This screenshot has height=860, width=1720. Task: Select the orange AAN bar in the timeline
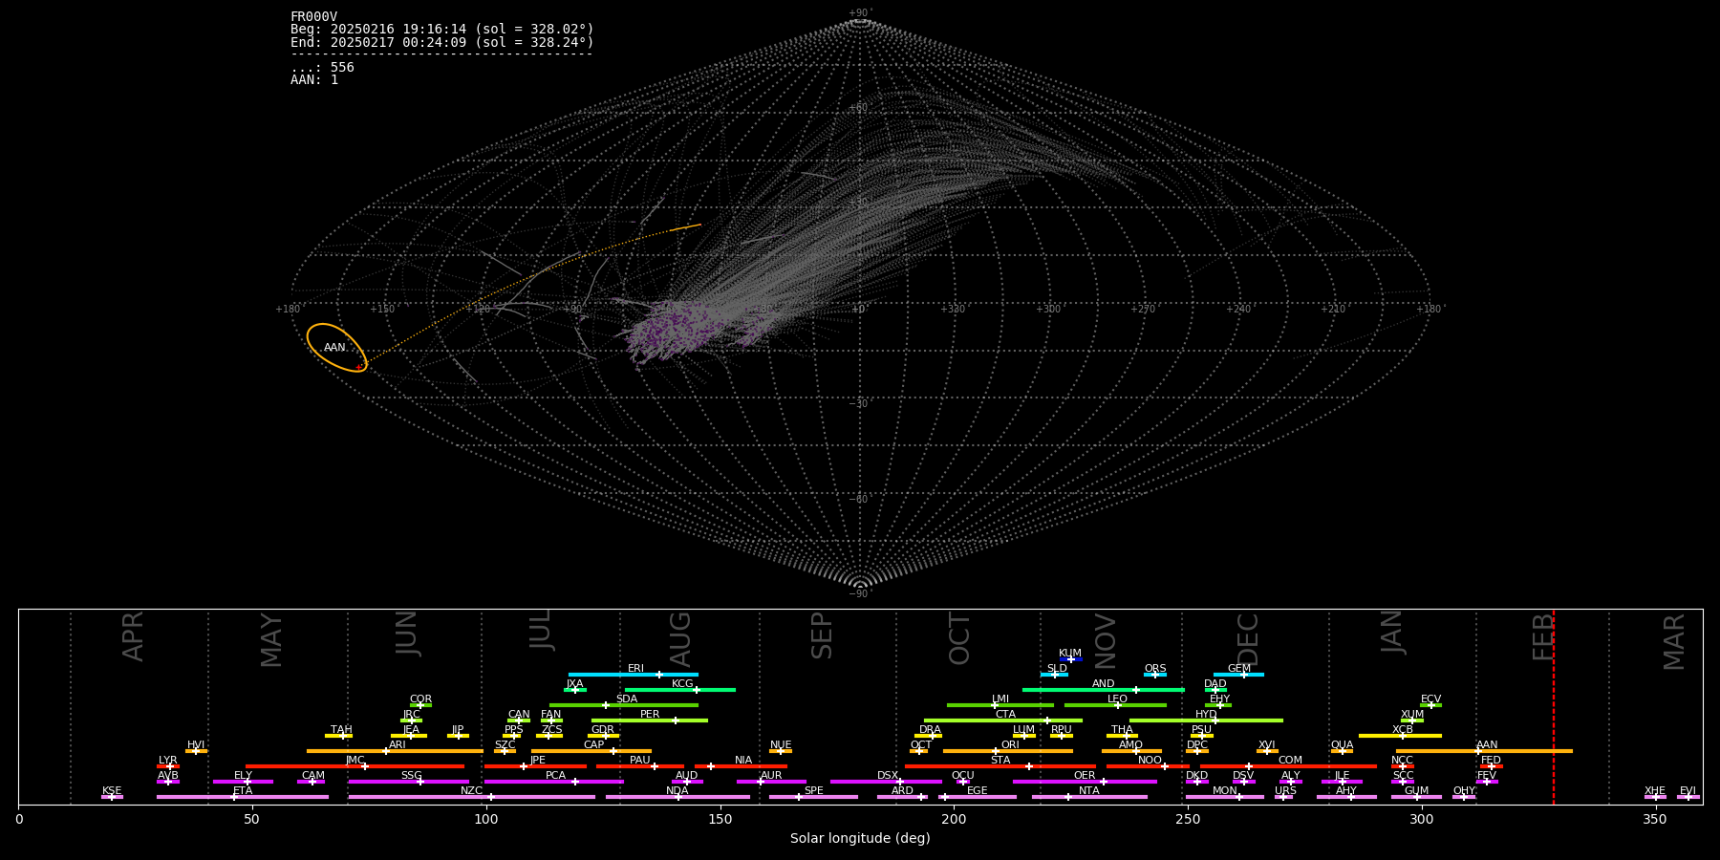1484,751
